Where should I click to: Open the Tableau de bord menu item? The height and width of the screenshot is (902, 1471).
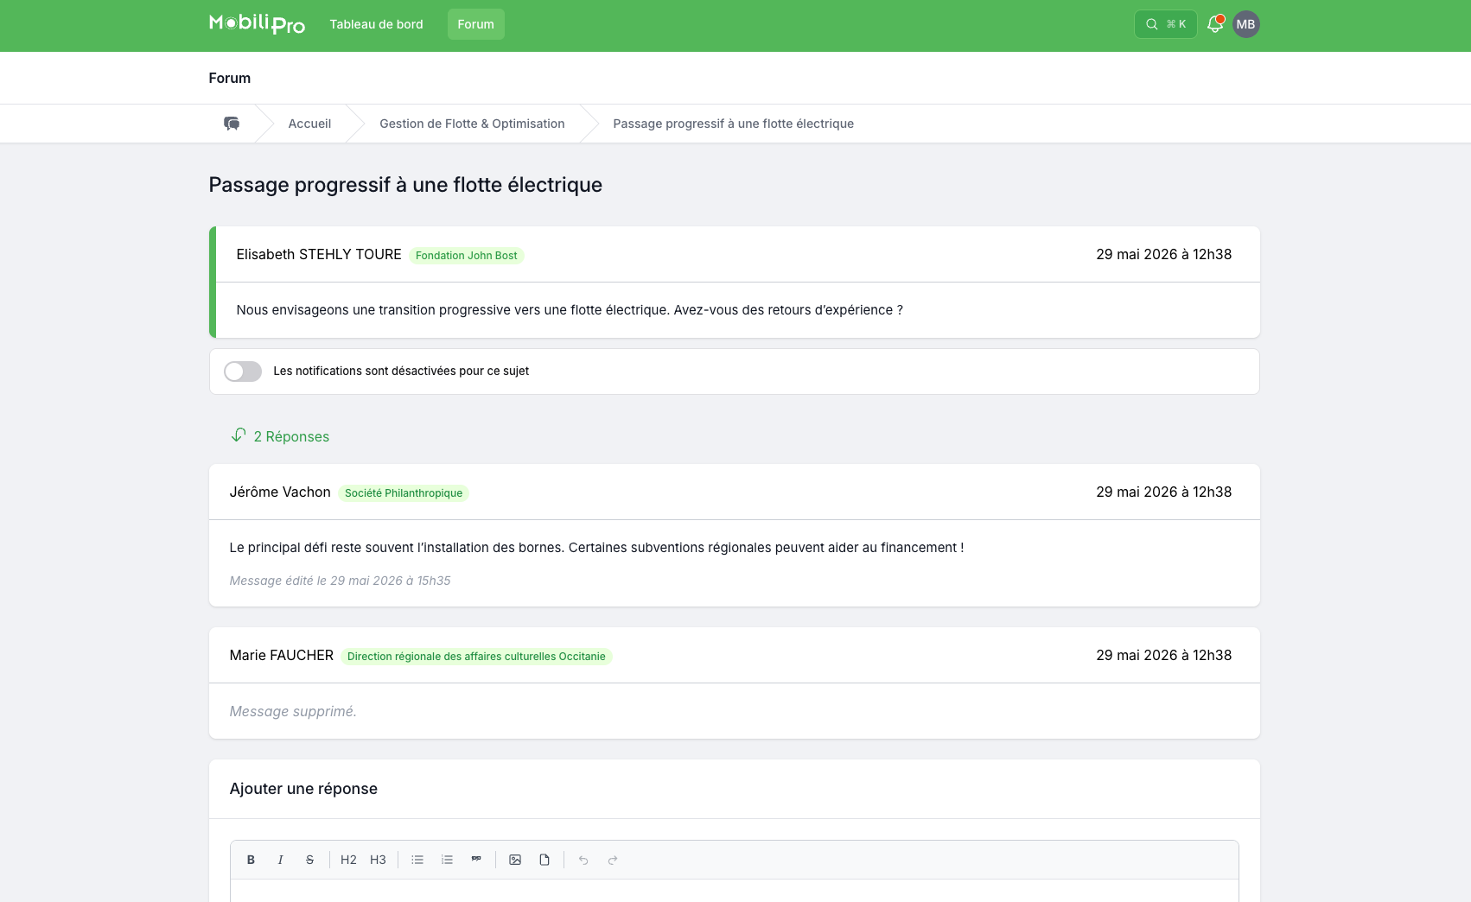[x=376, y=24]
